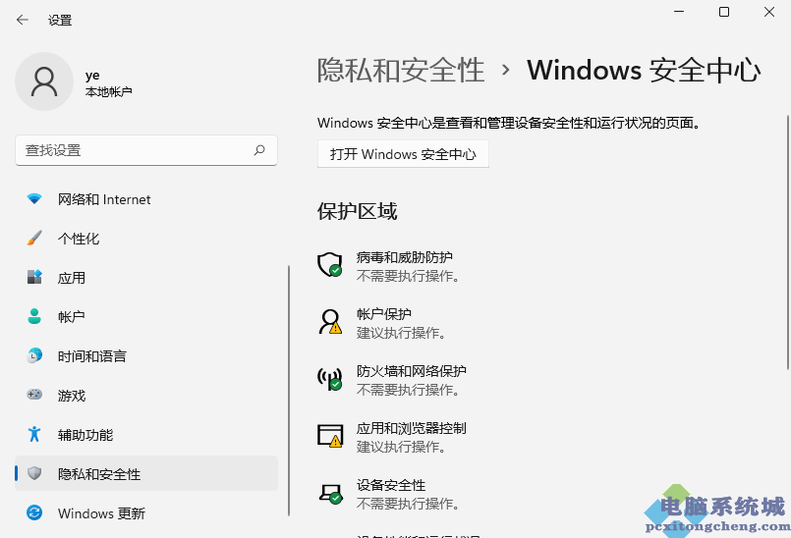Click the 网络和 Internet wifi icon
791x538 pixels.
pyautogui.click(x=34, y=199)
